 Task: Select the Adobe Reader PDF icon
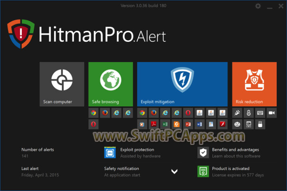153,124
